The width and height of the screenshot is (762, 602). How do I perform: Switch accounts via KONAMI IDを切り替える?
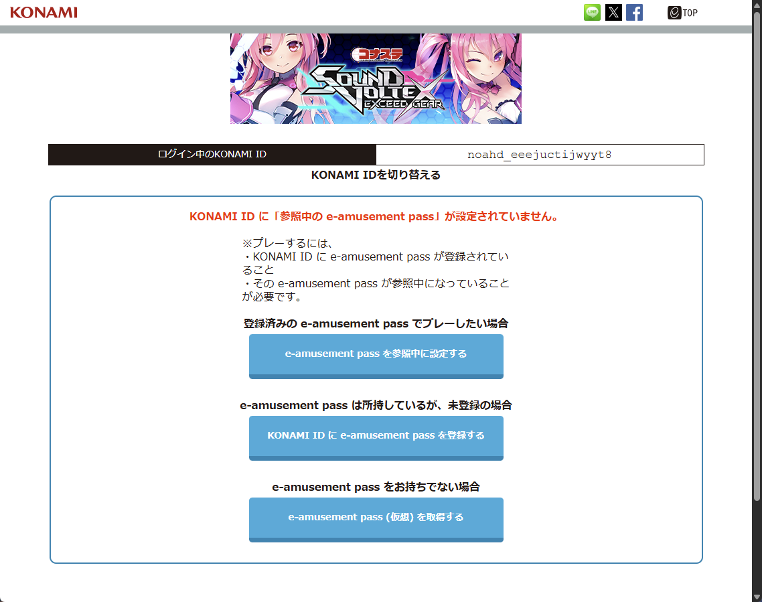[x=376, y=175]
